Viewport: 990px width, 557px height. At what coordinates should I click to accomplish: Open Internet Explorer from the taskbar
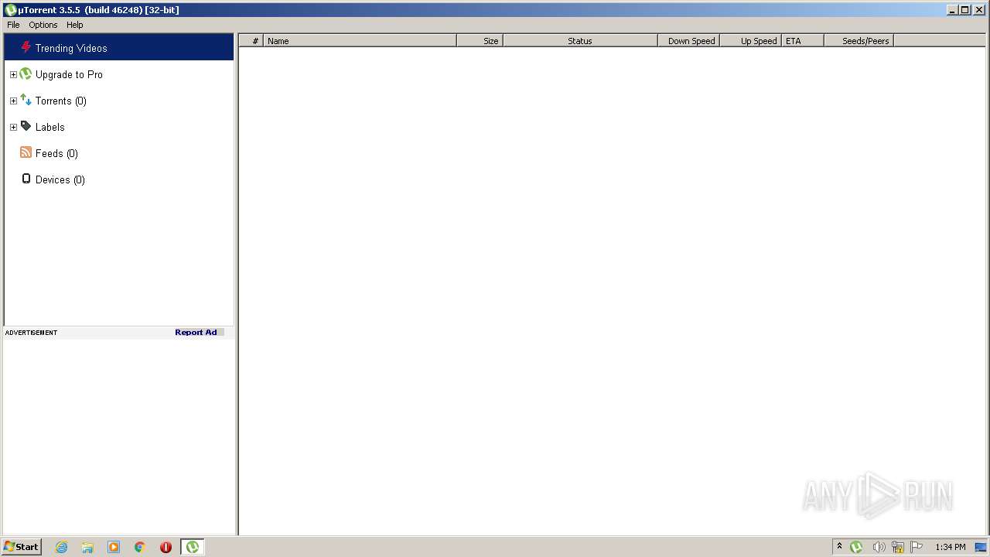(62, 547)
